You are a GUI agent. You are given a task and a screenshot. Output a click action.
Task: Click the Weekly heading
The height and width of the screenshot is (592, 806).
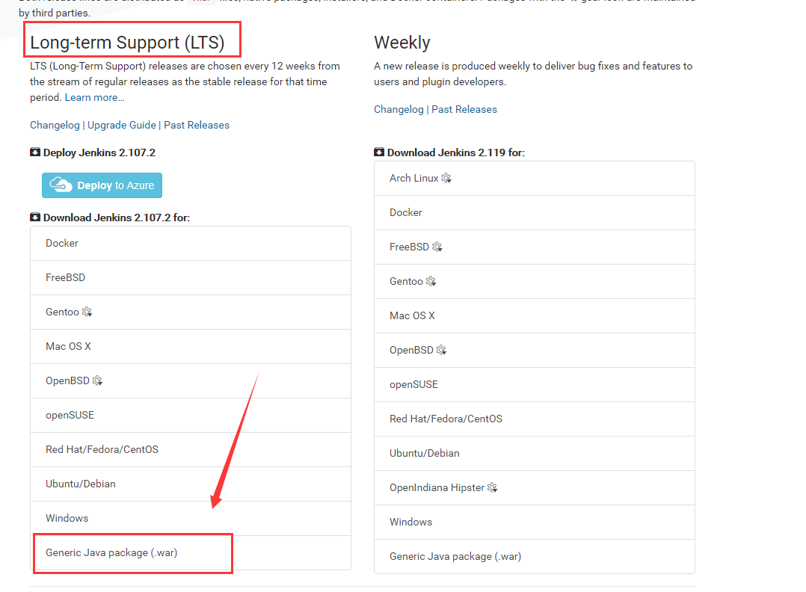(x=402, y=42)
